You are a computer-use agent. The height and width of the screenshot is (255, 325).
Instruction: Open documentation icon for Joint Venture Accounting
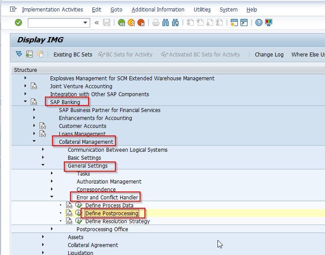pyautogui.click(x=34, y=86)
